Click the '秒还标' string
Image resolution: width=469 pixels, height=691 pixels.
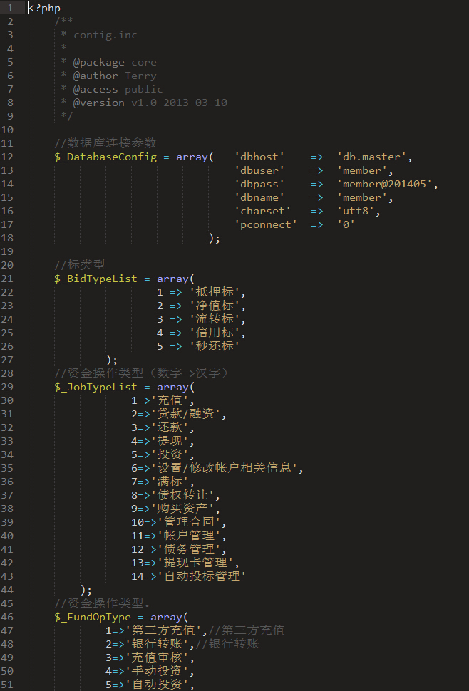(215, 346)
